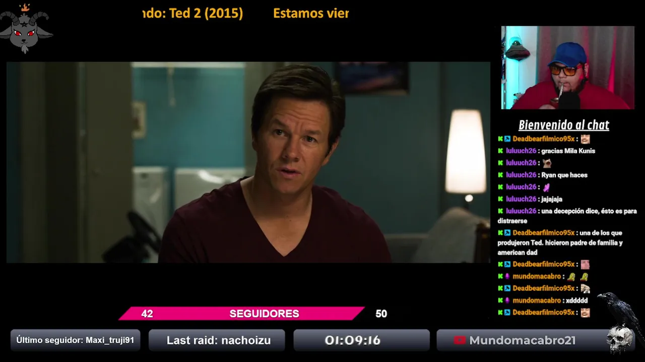Click the goat head channel logo
The width and height of the screenshot is (645, 362).
[26, 29]
